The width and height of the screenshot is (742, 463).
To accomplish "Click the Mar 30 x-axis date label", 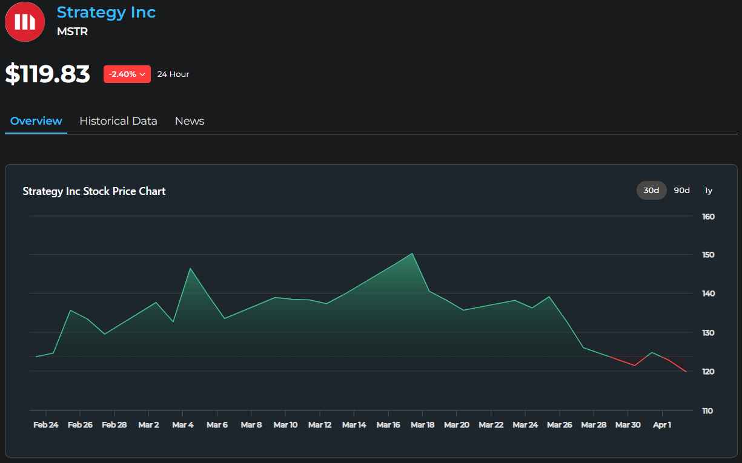I will click(x=628, y=425).
